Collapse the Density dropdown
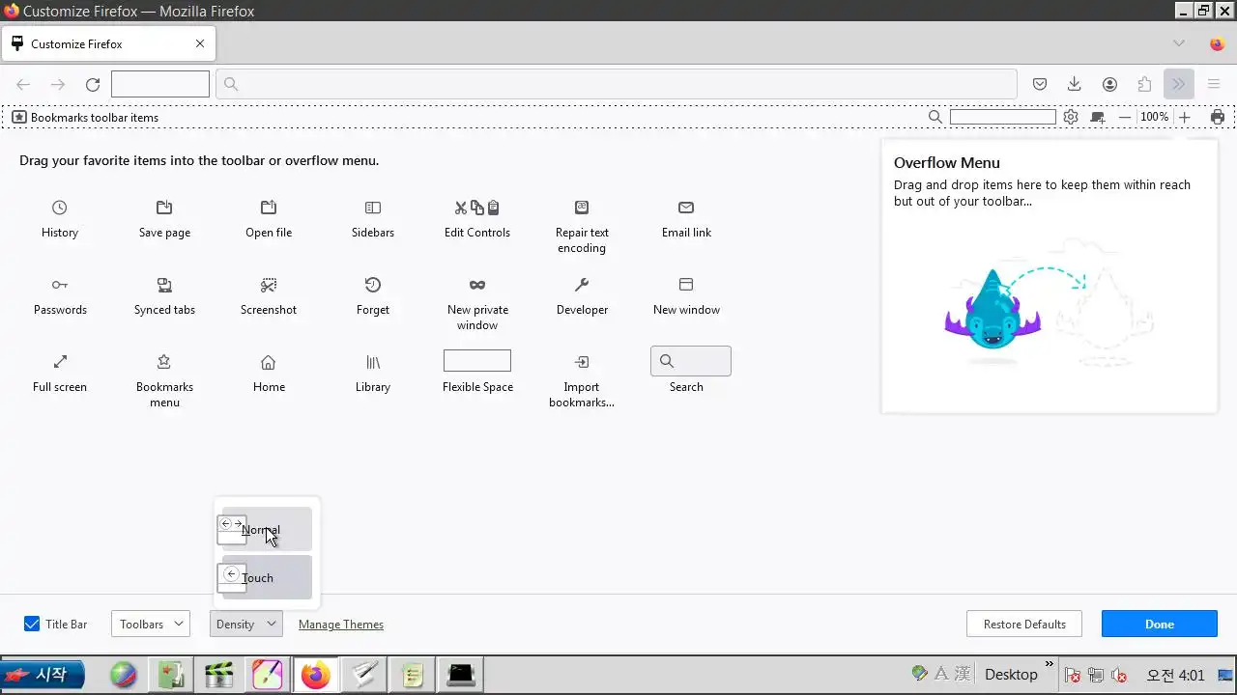The width and height of the screenshot is (1237, 695). (x=245, y=624)
